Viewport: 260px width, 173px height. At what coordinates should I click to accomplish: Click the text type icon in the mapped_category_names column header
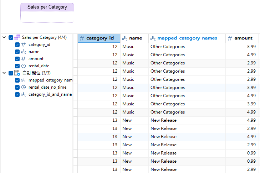pyautogui.click(x=153, y=38)
